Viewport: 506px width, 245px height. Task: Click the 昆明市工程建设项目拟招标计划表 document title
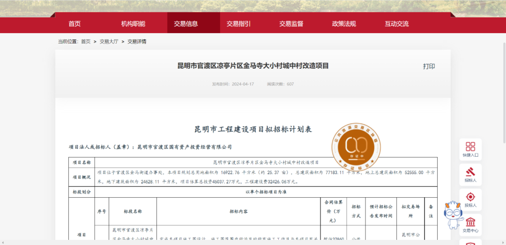coord(253,129)
